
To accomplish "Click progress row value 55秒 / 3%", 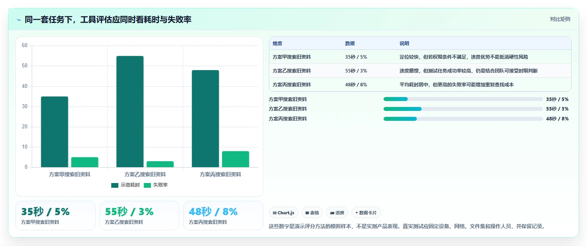I will coord(557,109).
